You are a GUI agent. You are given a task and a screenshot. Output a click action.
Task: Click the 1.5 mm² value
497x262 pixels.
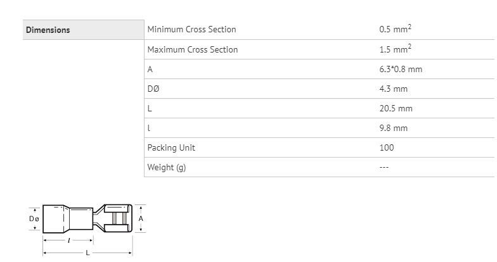[x=396, y=49]
